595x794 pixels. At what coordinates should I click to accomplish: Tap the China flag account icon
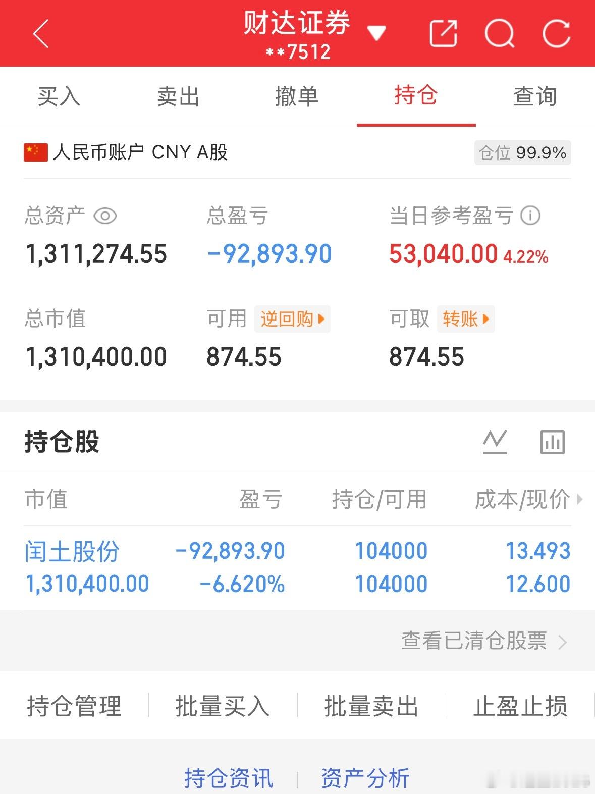point(36,152)
